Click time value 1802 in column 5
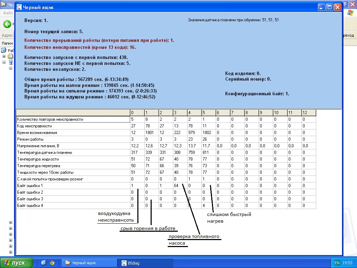This screenshot has height=268, width=357. point(209,133)
